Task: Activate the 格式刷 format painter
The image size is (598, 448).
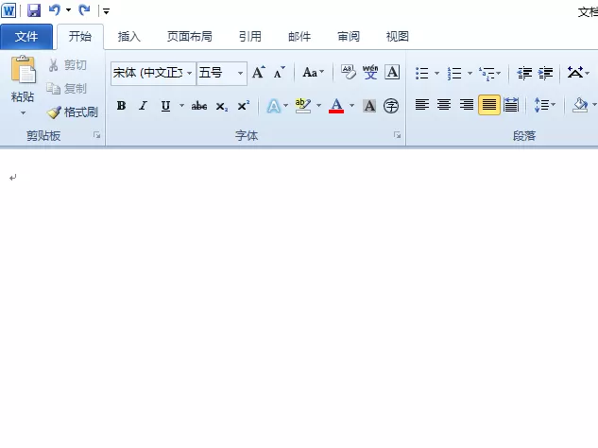Action: (73, 112)
